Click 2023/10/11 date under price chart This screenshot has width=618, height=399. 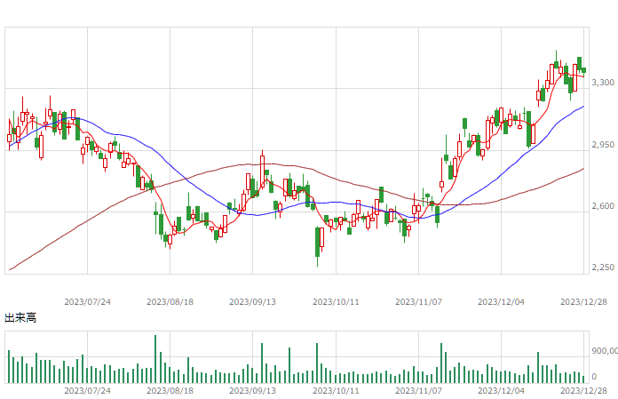(336, 302)
